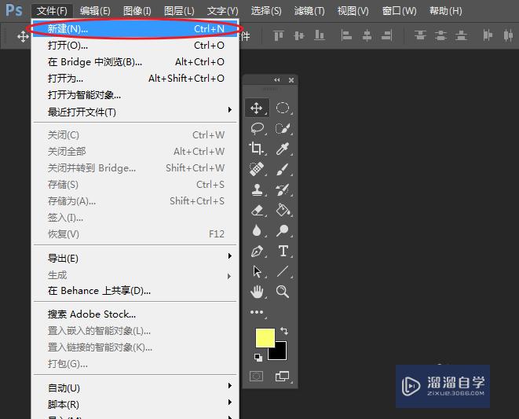Open the 窗口(W) menu

coord(399,11)
